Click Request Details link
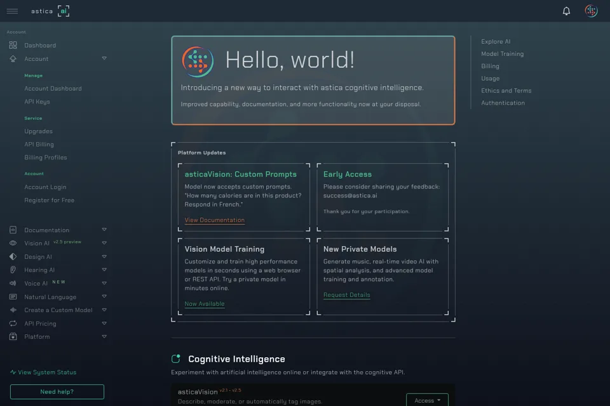This screenshot has width=610, height=406. [x=347, y=295]
